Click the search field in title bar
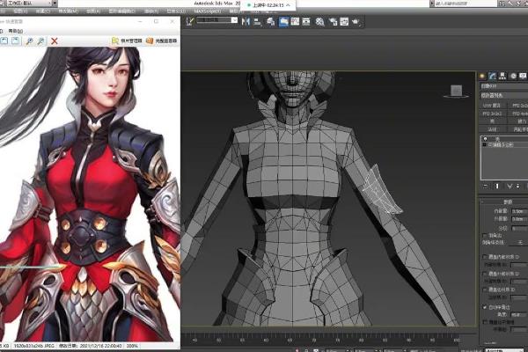This screenshot has height=352, width=528. [466, 4]
